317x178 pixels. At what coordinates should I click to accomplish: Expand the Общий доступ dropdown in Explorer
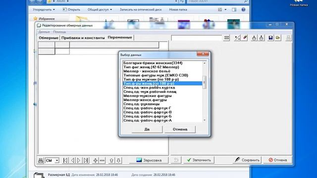(x=100, y=9)
